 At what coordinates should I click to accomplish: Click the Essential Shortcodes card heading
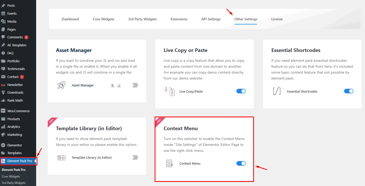[x=296, y=50]
